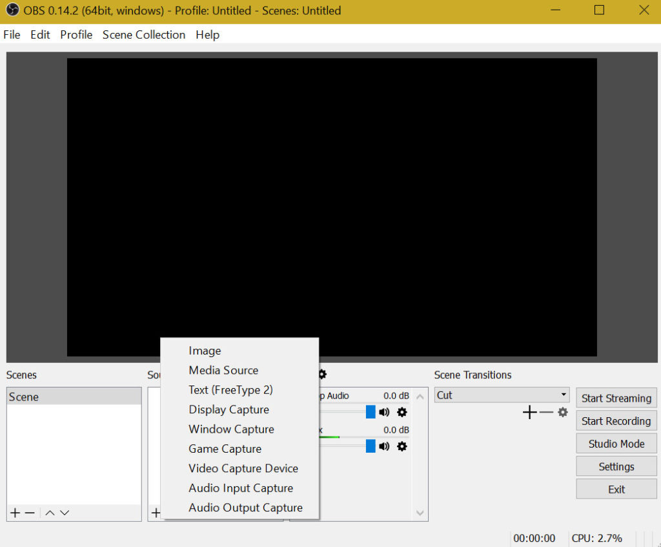The height and width of the screenshot is (547, 661).
Task: Open the Scene Collection menu
Action: (x=144, y=35)
